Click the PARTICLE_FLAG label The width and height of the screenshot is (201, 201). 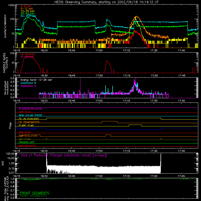pos(28,136)
